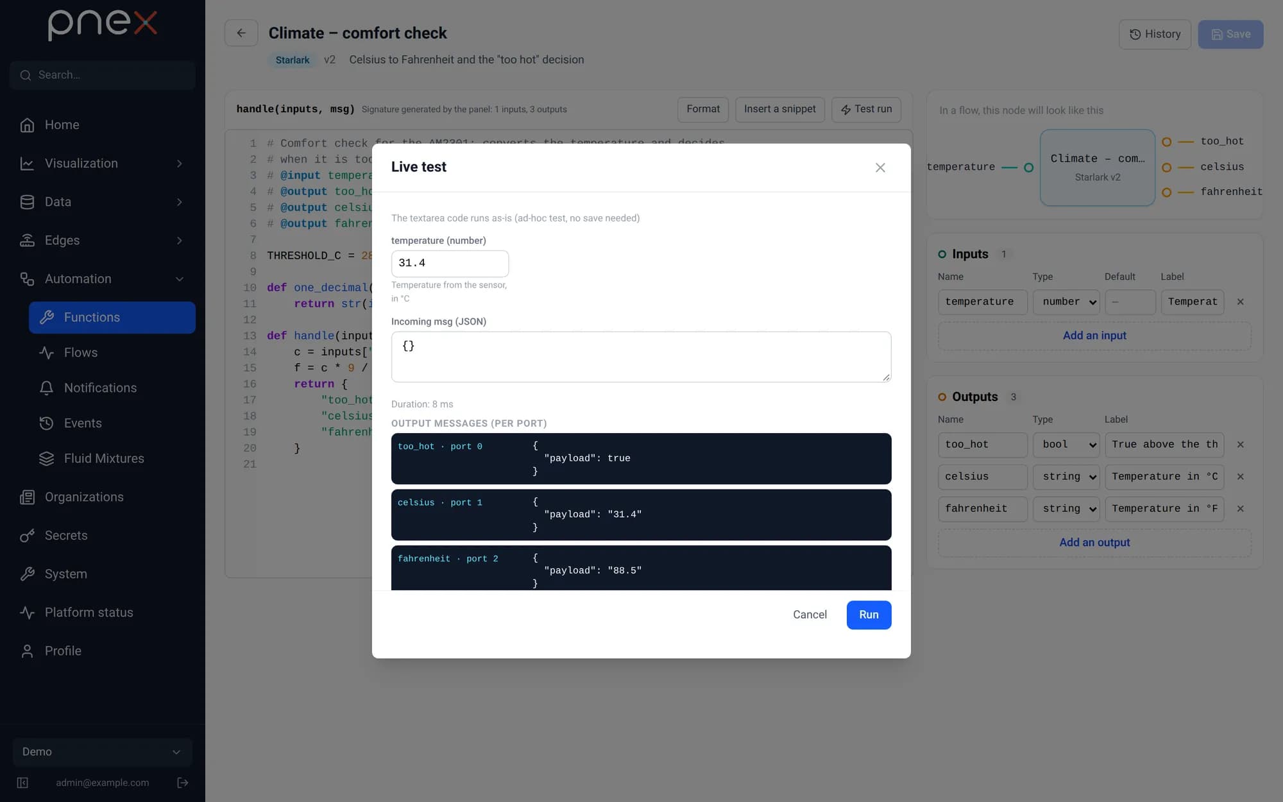Open the Home sidebar item
The height and width of the screenshot is (802, 1283).
click(103, 124)
